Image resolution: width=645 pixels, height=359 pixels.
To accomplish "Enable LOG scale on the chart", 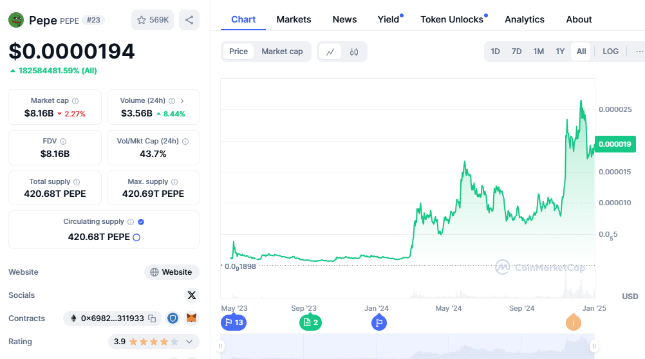I will pos(610,51).
